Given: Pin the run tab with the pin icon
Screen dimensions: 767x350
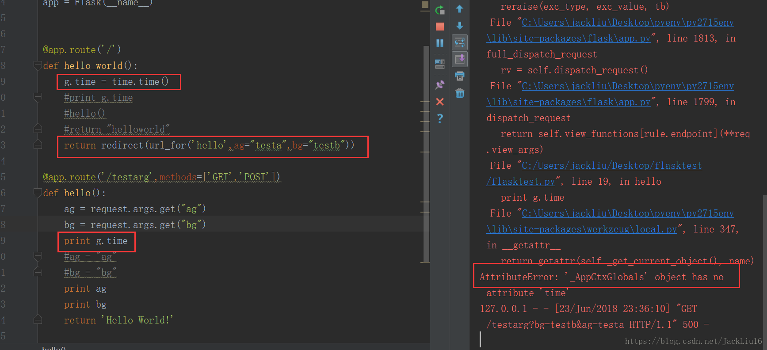Looking at the screenshot, I should (440, 84).
